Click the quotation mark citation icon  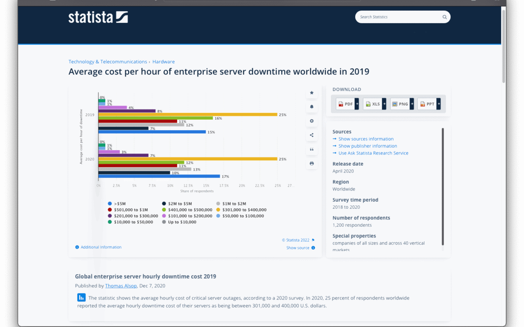(x=311, y=149)
